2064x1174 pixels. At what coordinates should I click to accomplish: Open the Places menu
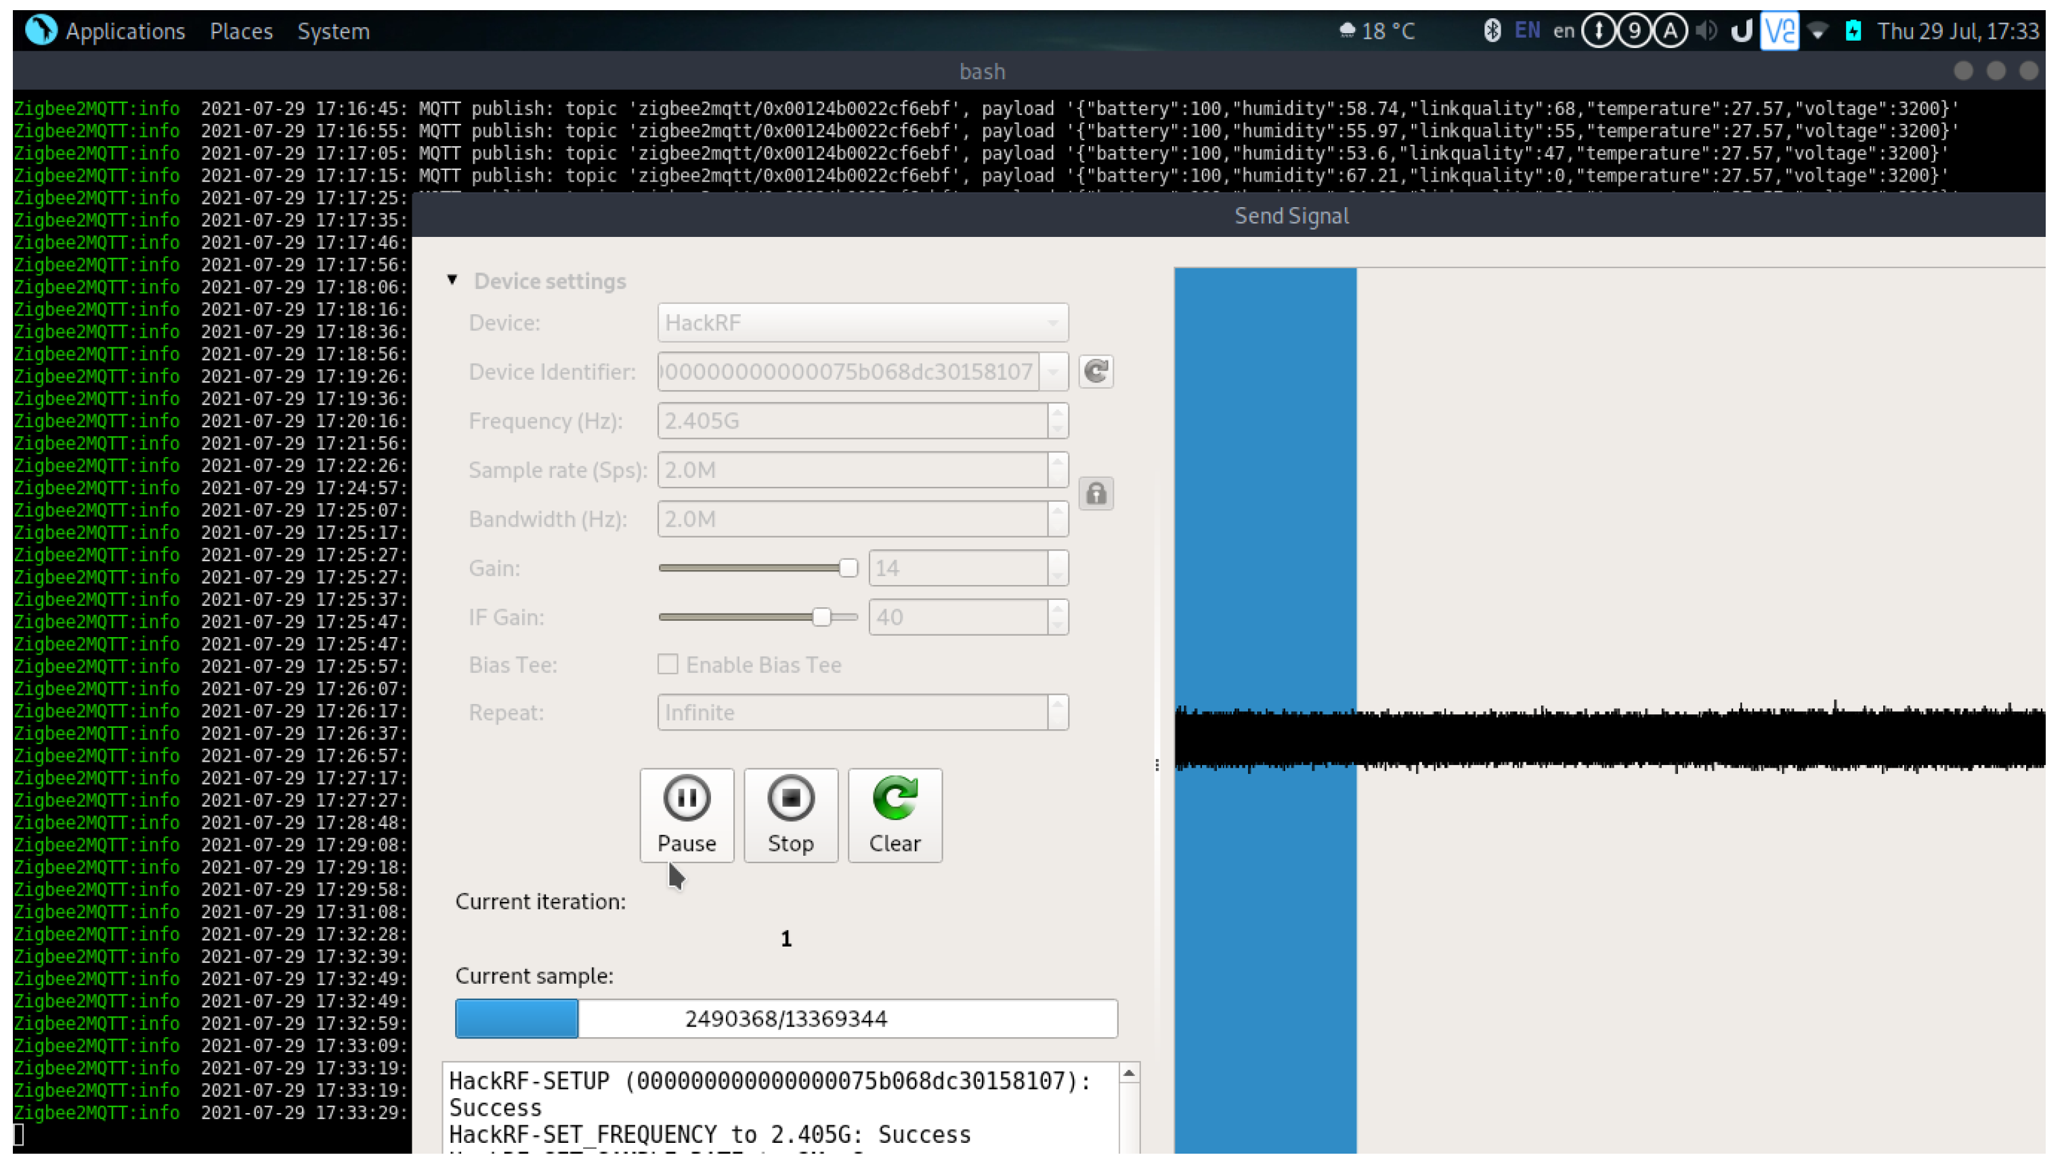(x=241, y=30)
